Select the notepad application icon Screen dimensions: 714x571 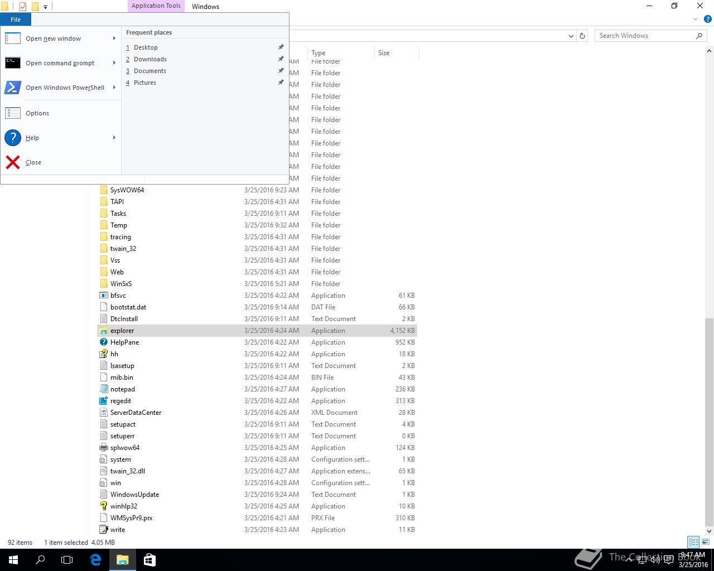click(103, 389)
